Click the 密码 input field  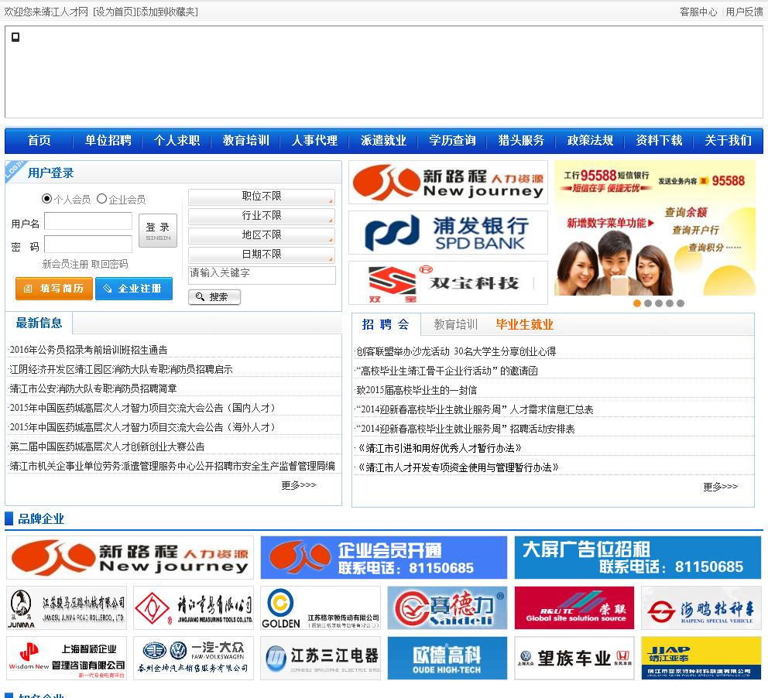(88, 245)
